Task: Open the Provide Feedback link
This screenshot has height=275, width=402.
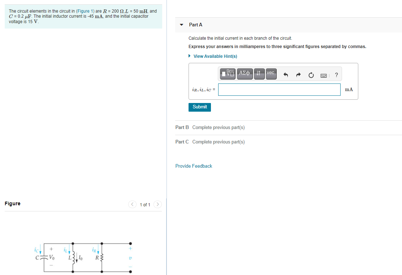Action: coord(194,166)
